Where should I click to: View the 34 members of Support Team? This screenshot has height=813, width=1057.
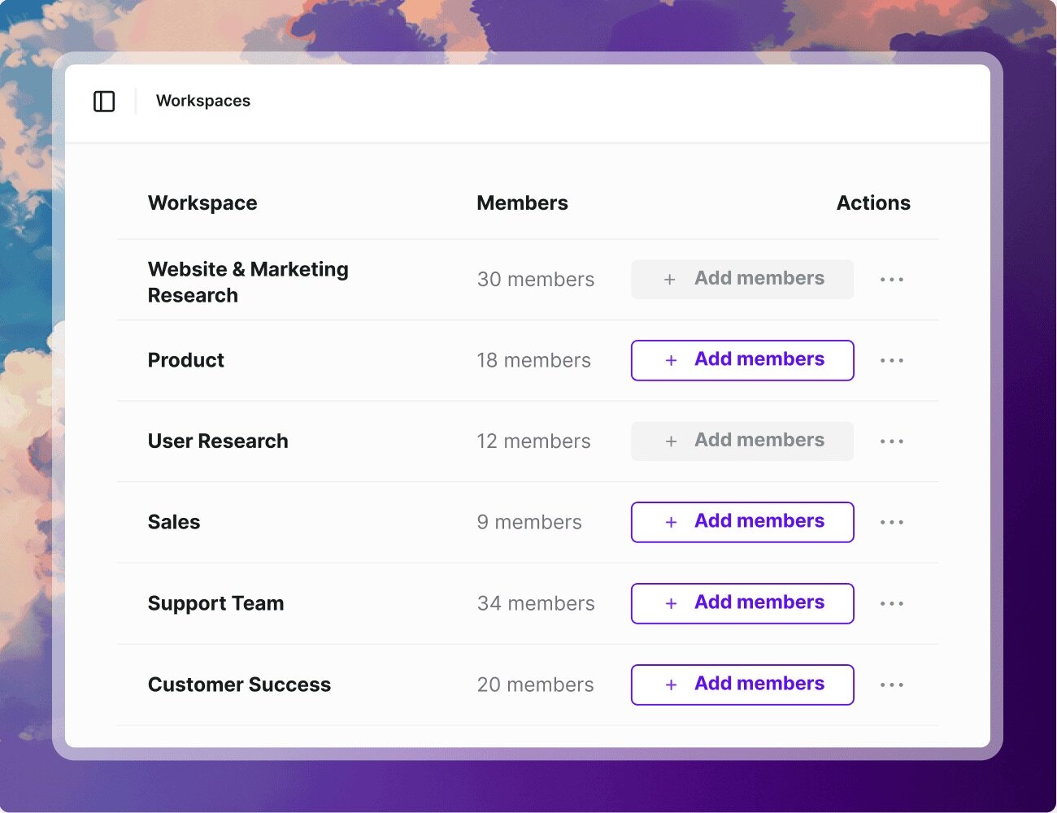pos(536,603)
